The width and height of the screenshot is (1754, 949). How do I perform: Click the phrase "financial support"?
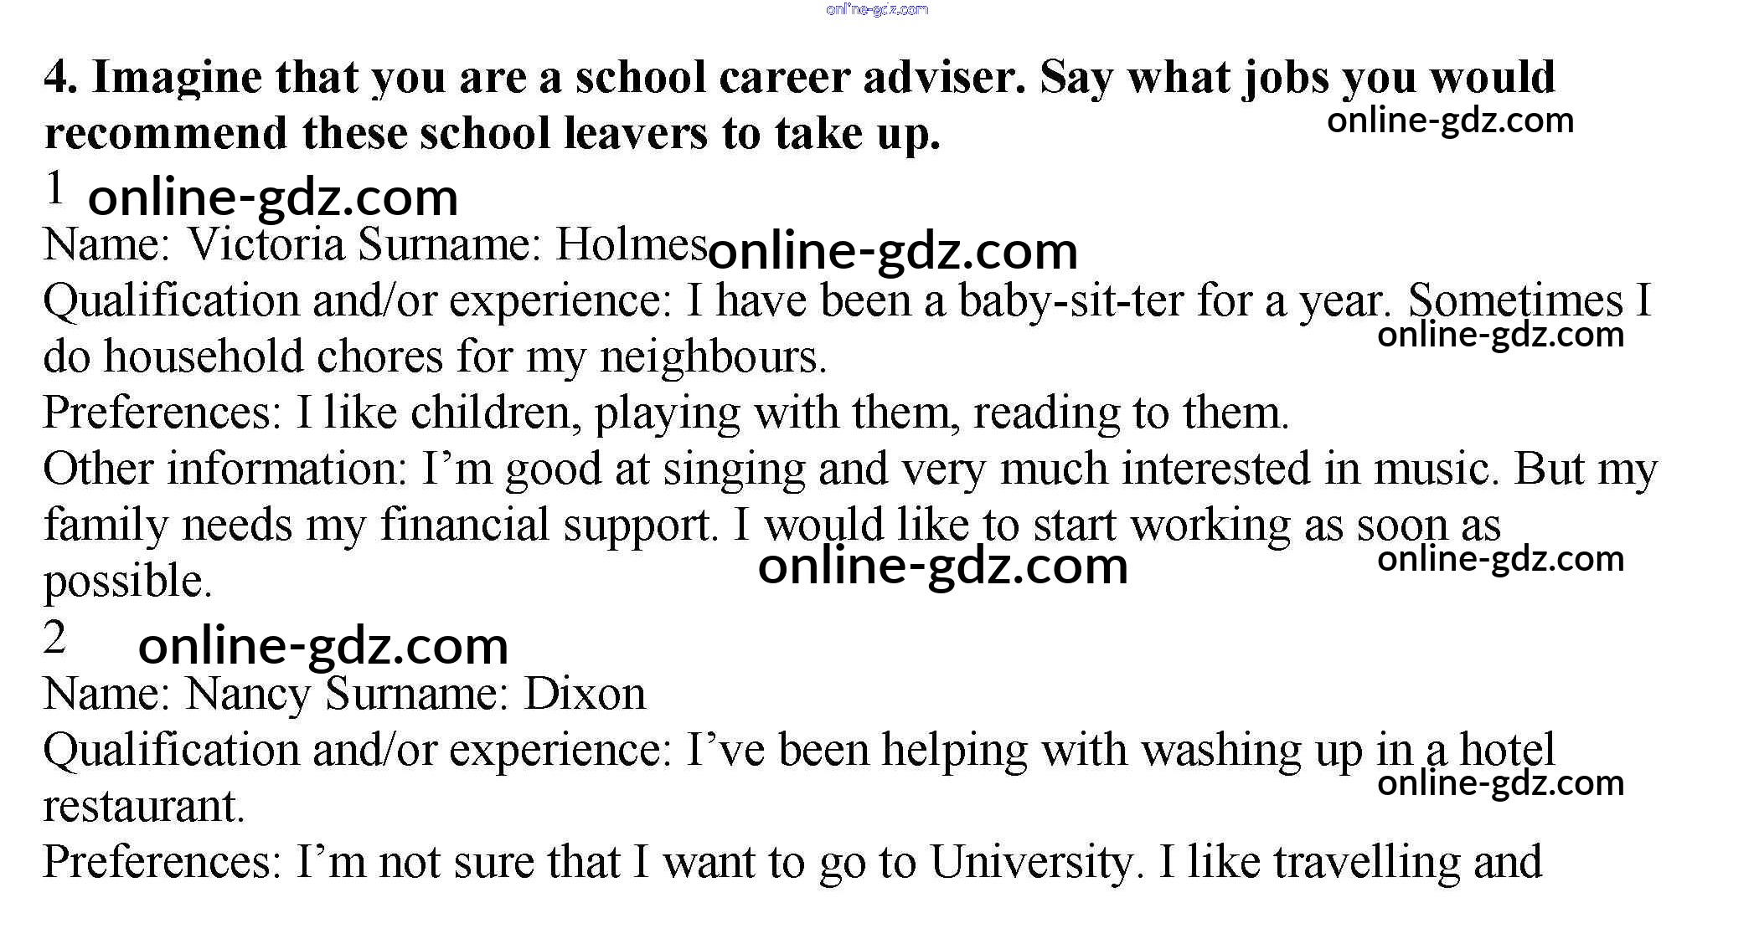[549, 526]
